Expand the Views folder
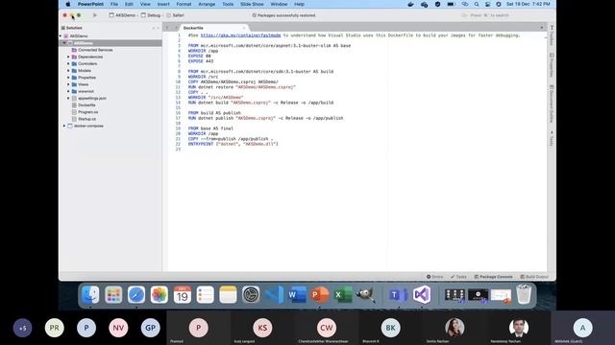Viewport: 615px width, 345px height. [68, 84]
